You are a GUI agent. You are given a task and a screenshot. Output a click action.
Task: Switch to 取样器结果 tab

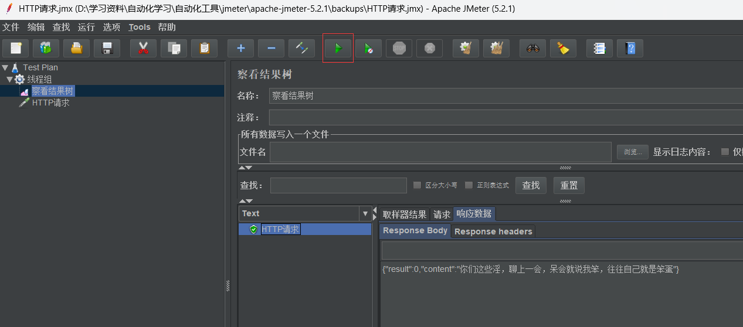[405, 214]
